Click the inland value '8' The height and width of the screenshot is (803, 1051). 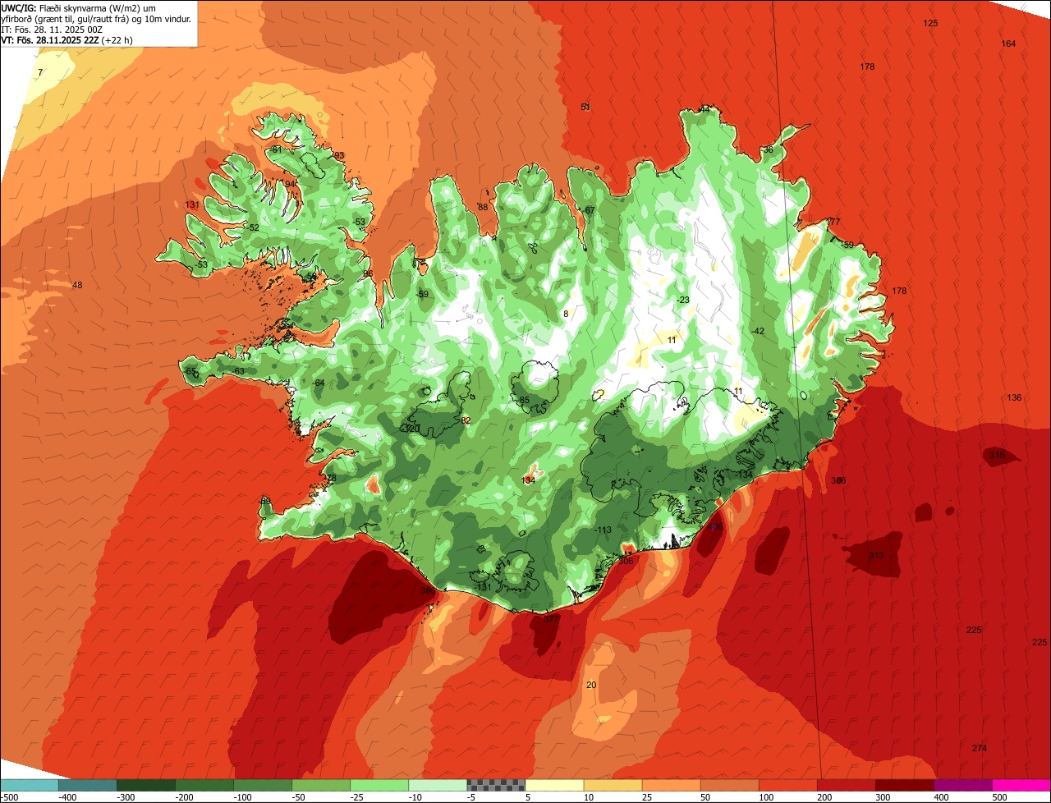(x=566, y=314)
